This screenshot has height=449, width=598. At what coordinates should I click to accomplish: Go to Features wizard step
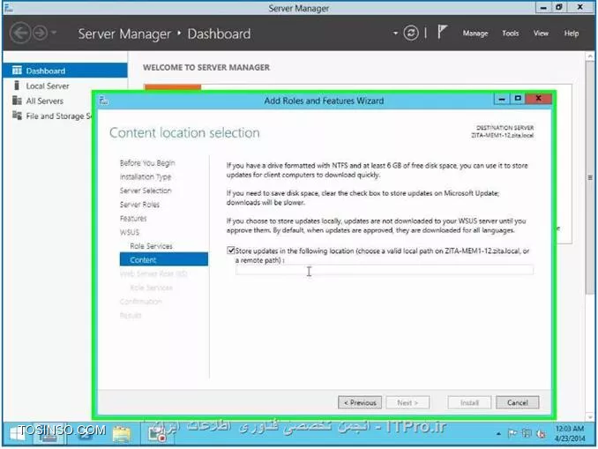click(133, 218)
